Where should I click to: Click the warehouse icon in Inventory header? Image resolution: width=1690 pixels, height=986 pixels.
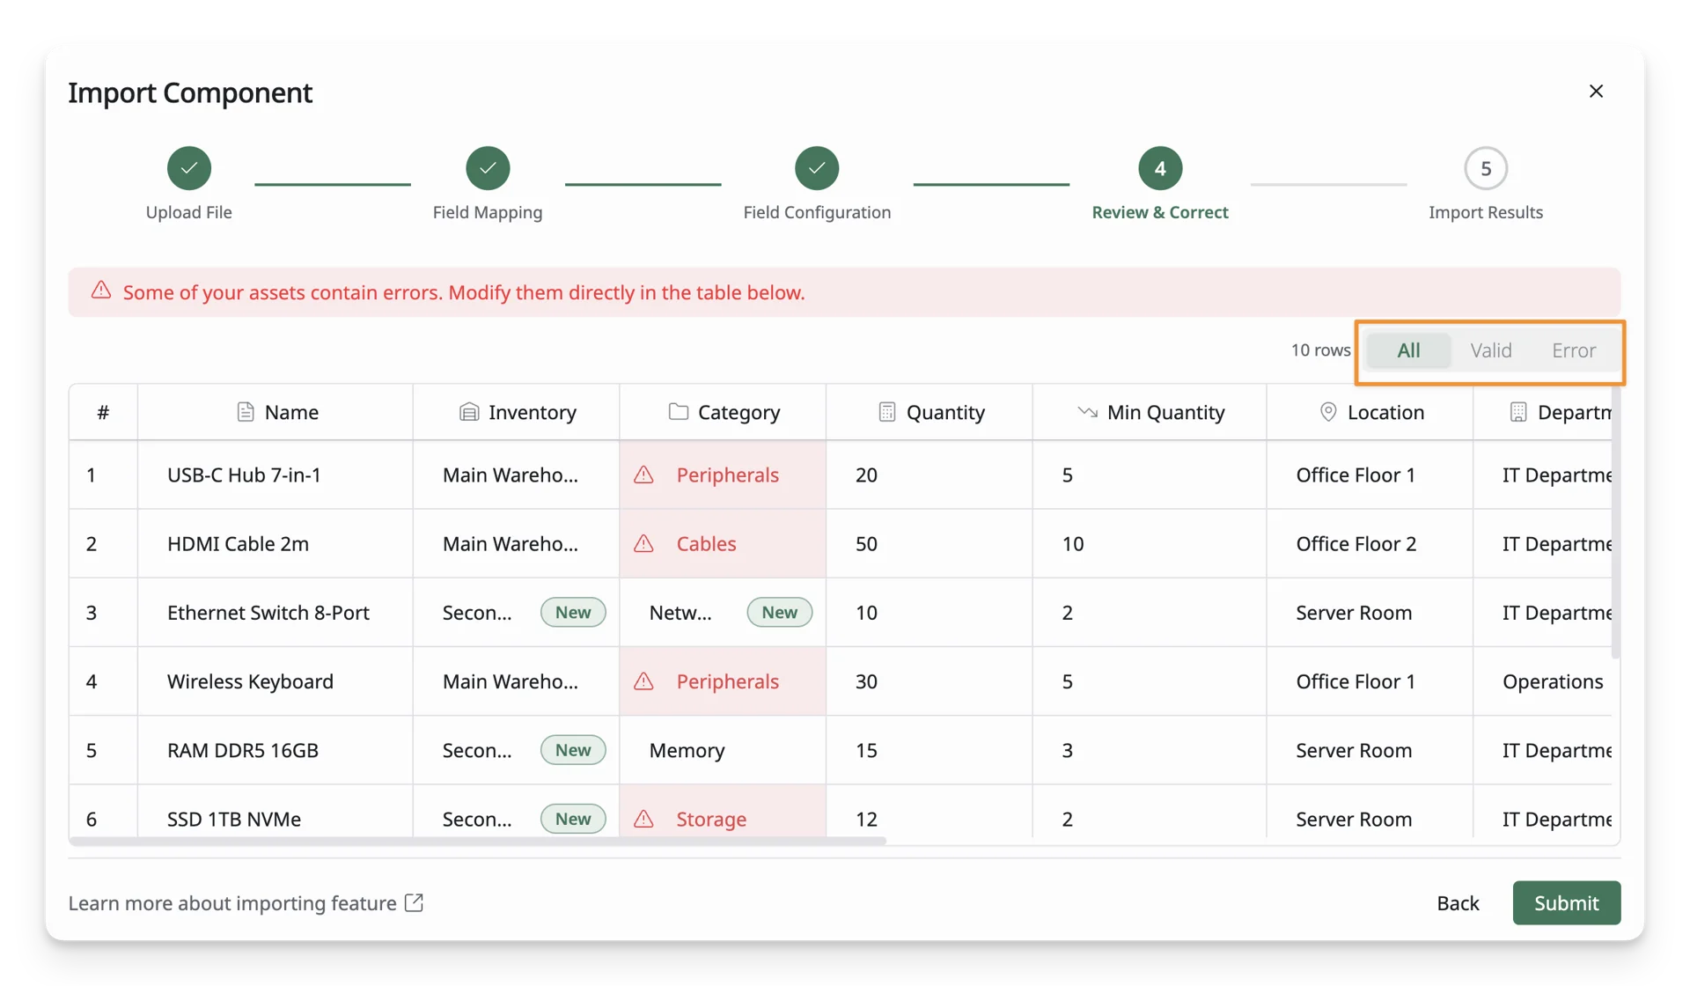(x=469, y=412)
